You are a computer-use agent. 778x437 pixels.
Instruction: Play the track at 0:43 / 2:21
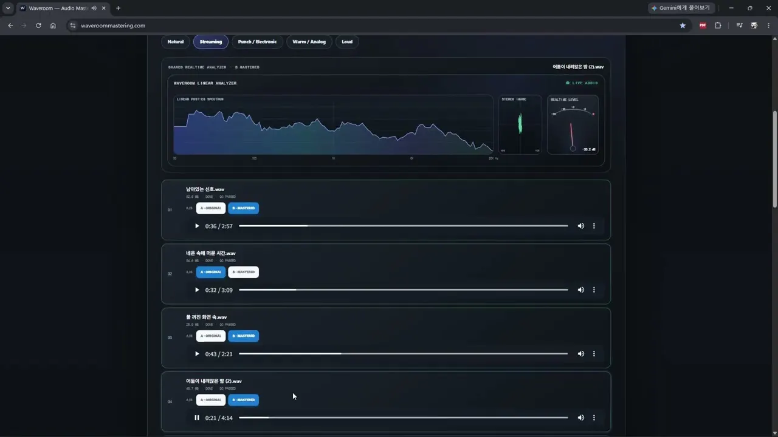tap(197, 354)
